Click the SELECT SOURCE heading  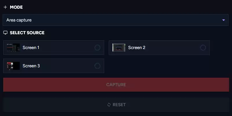pos(27,33)
